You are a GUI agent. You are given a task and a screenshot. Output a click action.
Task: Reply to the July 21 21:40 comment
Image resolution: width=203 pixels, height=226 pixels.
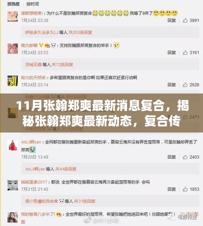click(172, 189)
